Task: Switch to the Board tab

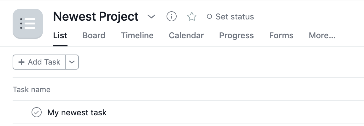Action: 94,35
